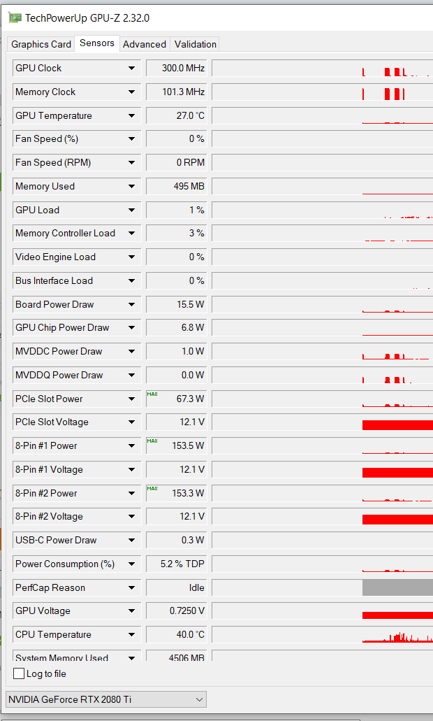Image resolution: width=433 pixels, height=721 pixels.
Task: Open System Memory Used dropdown
Action: [x=131, y=657]
